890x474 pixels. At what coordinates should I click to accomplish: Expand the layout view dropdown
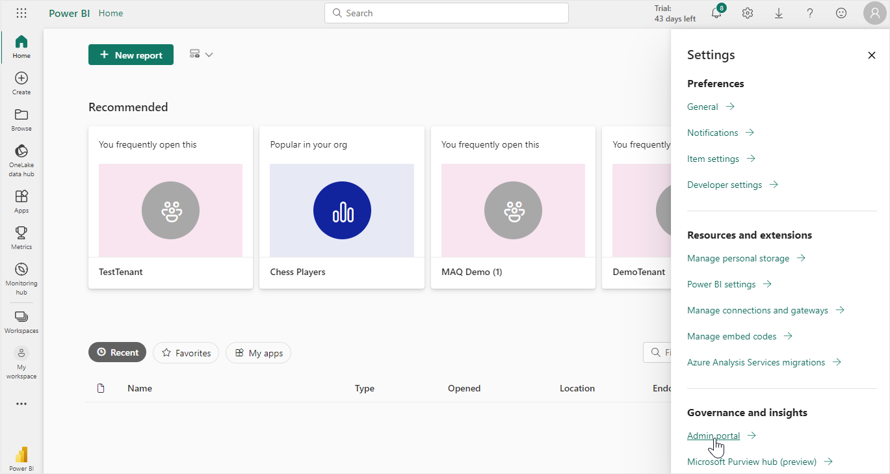click(x=202, y=55)
